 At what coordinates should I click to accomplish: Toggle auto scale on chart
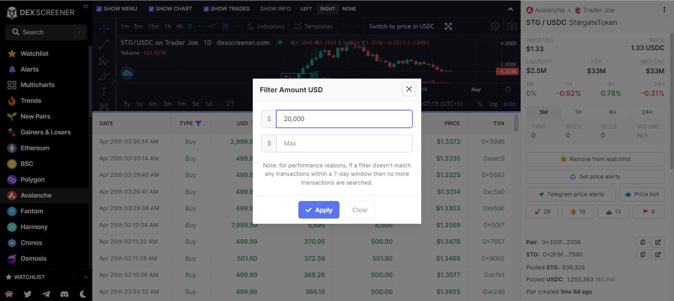(x=509, y=104)
